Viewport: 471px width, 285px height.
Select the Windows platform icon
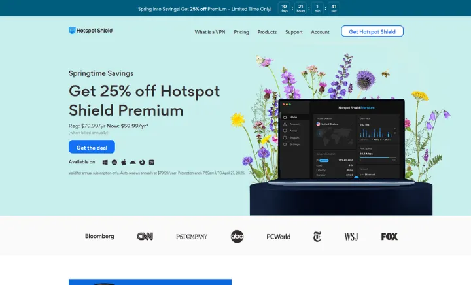(x=105, y=162)
